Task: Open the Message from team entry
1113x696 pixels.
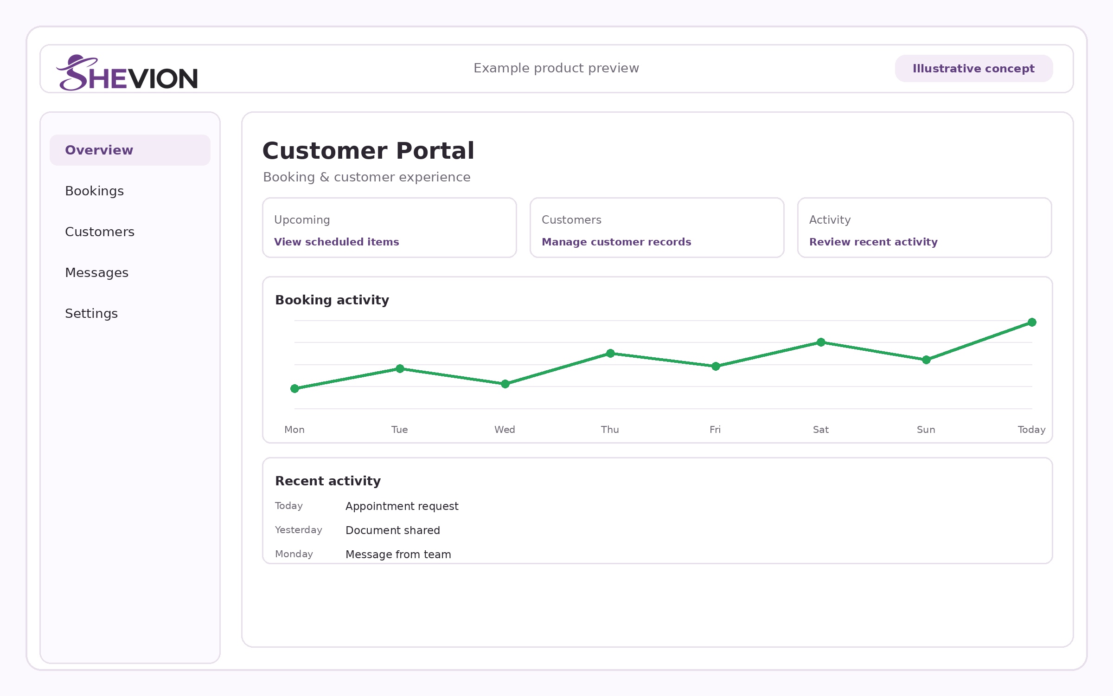Action: [398, 554]
